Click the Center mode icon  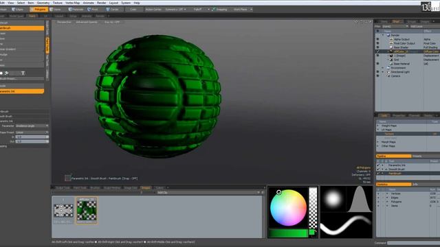coord(108,9)
